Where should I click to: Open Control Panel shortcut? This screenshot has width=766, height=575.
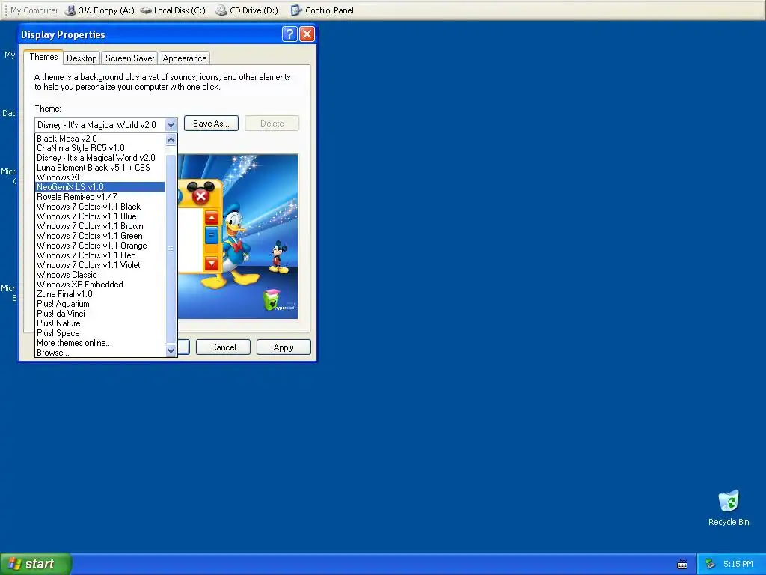[x=322, y=10]
